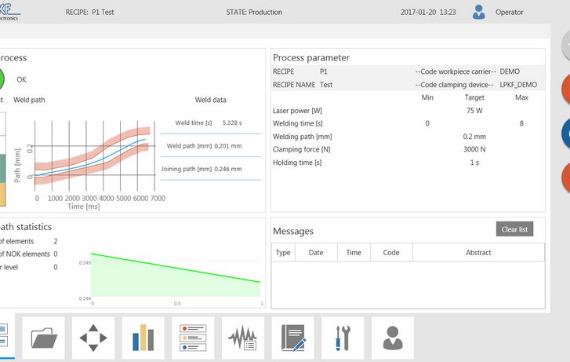570x362 pixels.
Task: Click the Welding time min value 0
Action: [427, 123]
